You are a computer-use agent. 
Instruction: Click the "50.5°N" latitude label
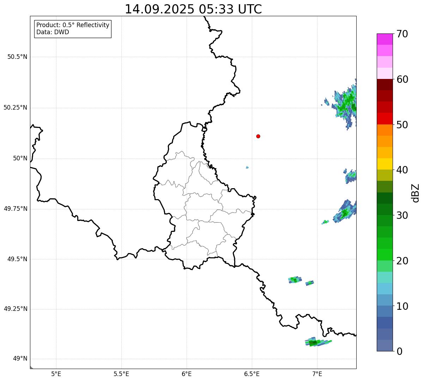coord(17,57)
